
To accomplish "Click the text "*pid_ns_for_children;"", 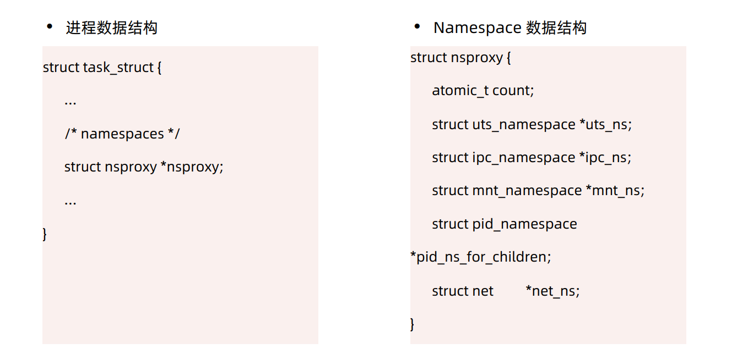I will click(x=481, y=257).
